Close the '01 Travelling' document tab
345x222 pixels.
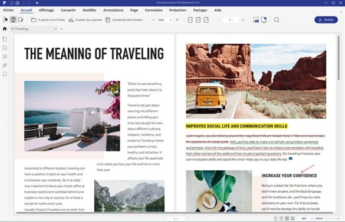coord(55,29)
